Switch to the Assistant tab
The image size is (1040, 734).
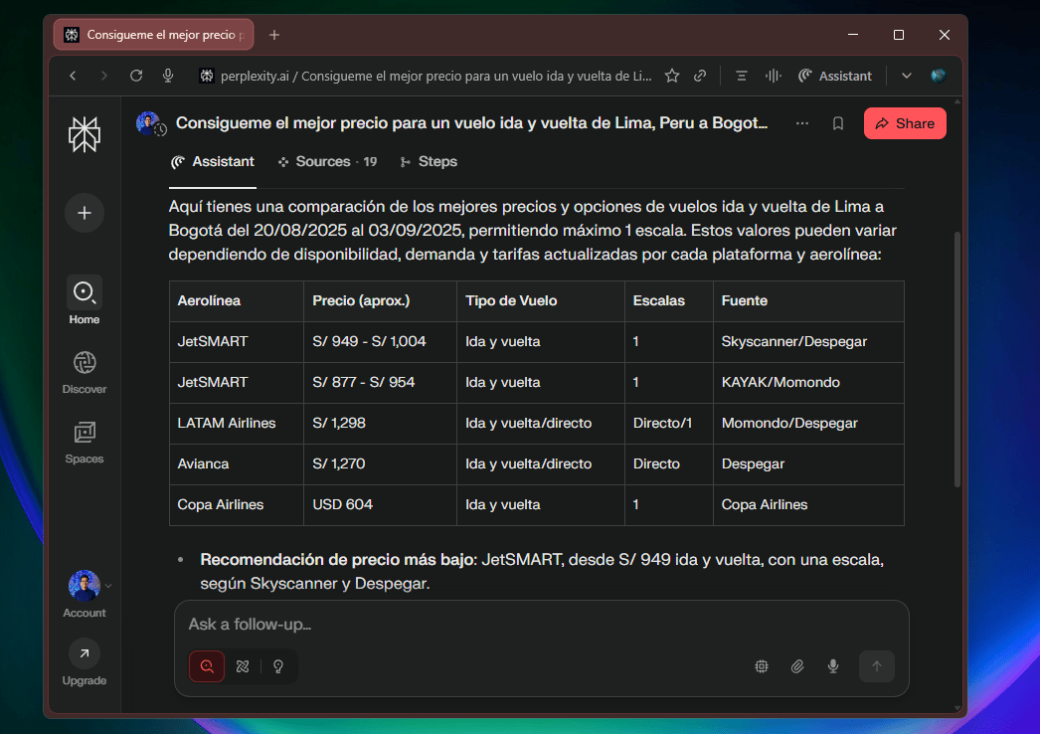point(213,162)
